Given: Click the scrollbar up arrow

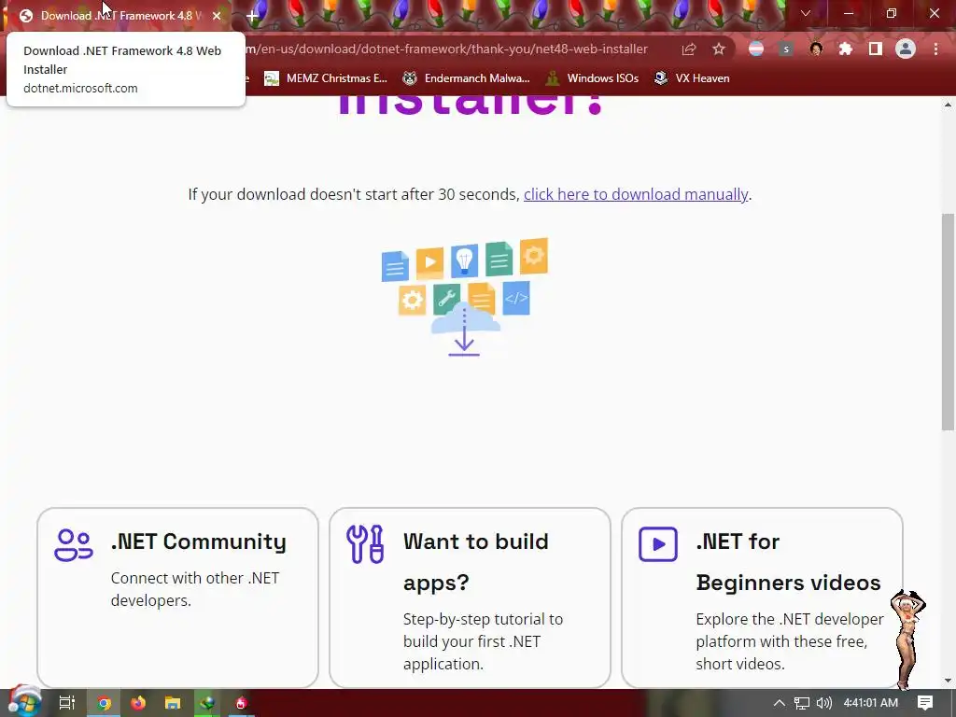Looking at the screenshot, I should (x=948, y=105).
